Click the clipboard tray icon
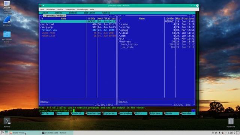240x135 pixels. (216, 133)
